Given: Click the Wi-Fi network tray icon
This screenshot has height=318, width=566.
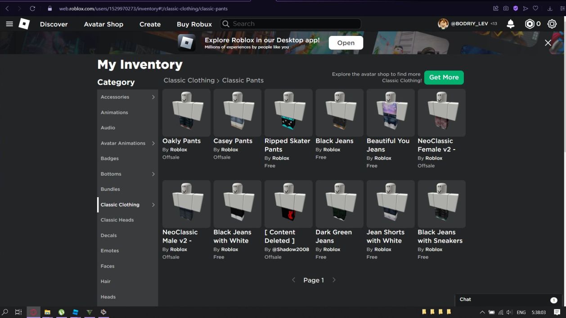Looking at the screenshot, I should pyautogui.click(x=501, y=312).
